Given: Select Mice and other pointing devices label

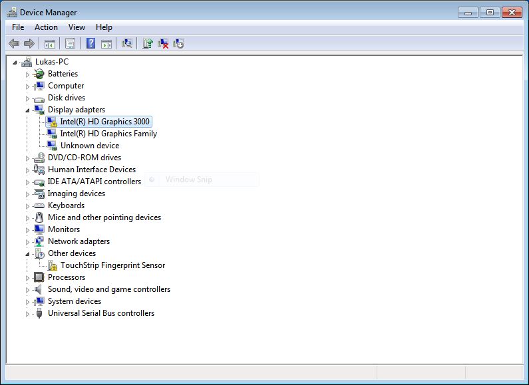Looking at the screenshot, I should click(104, 217).
